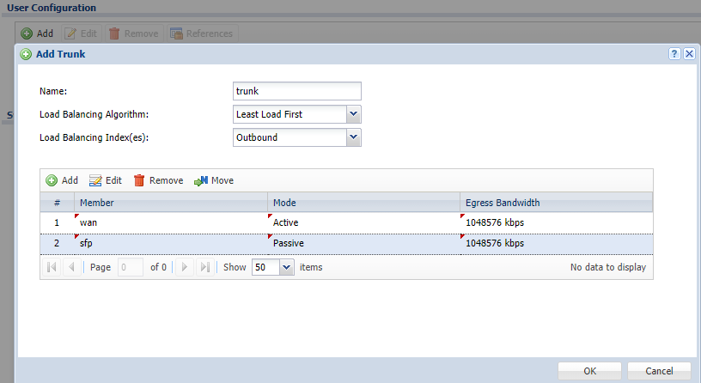Open Load Balancing Index(es) dropdown arrow
Viewport: 701px width, 383px height.
354,137
